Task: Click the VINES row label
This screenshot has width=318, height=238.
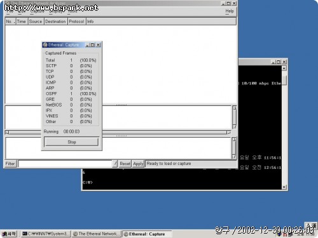Action: (52, 116)
